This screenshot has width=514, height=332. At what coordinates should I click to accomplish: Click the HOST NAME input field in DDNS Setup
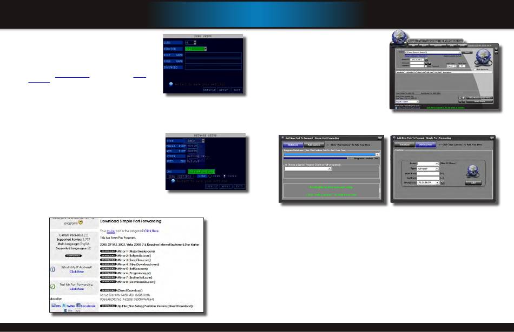tap(213, 55)
